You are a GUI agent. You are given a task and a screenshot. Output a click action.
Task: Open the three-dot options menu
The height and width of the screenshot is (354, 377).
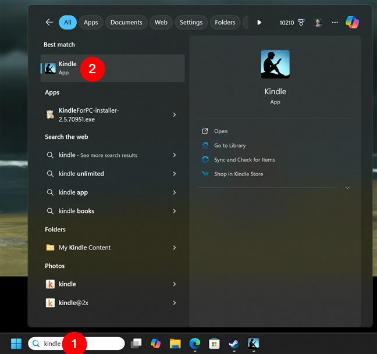pos(335,22)
